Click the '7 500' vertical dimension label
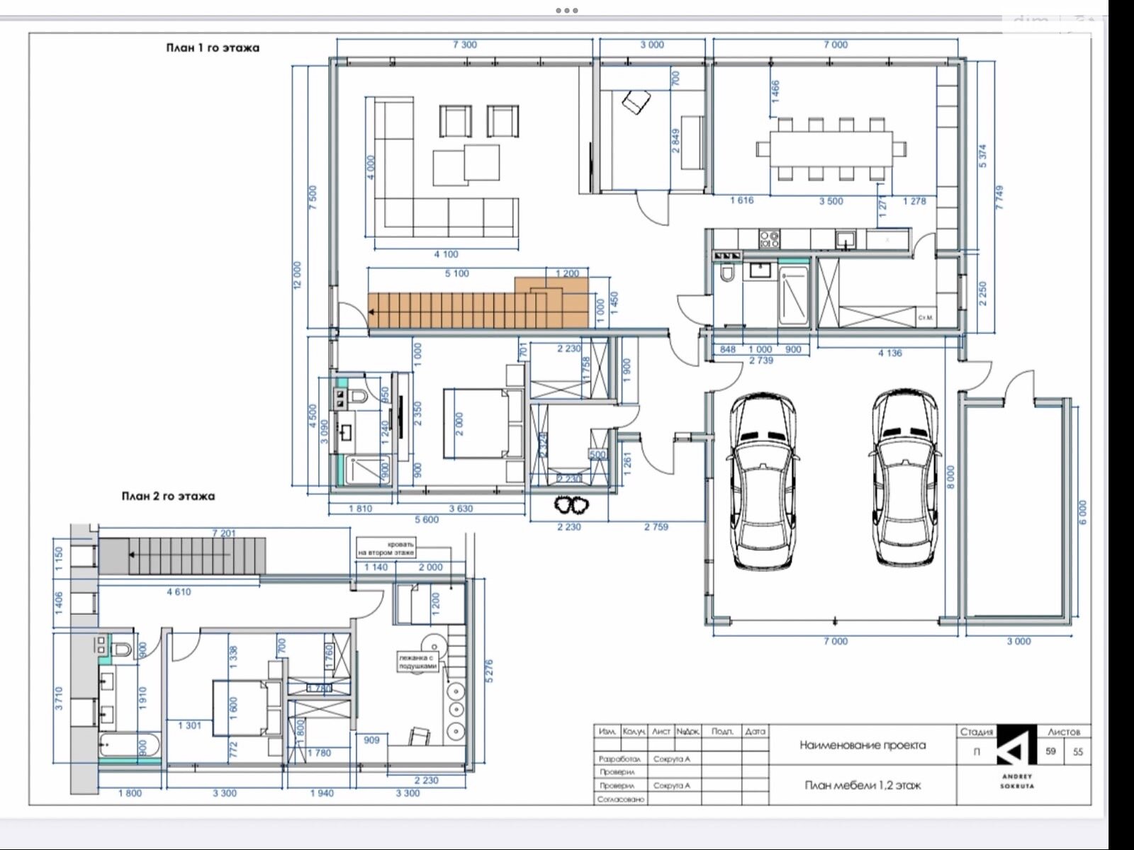Viewport: 1134px width, 850px height. click(x=313, y=198)
